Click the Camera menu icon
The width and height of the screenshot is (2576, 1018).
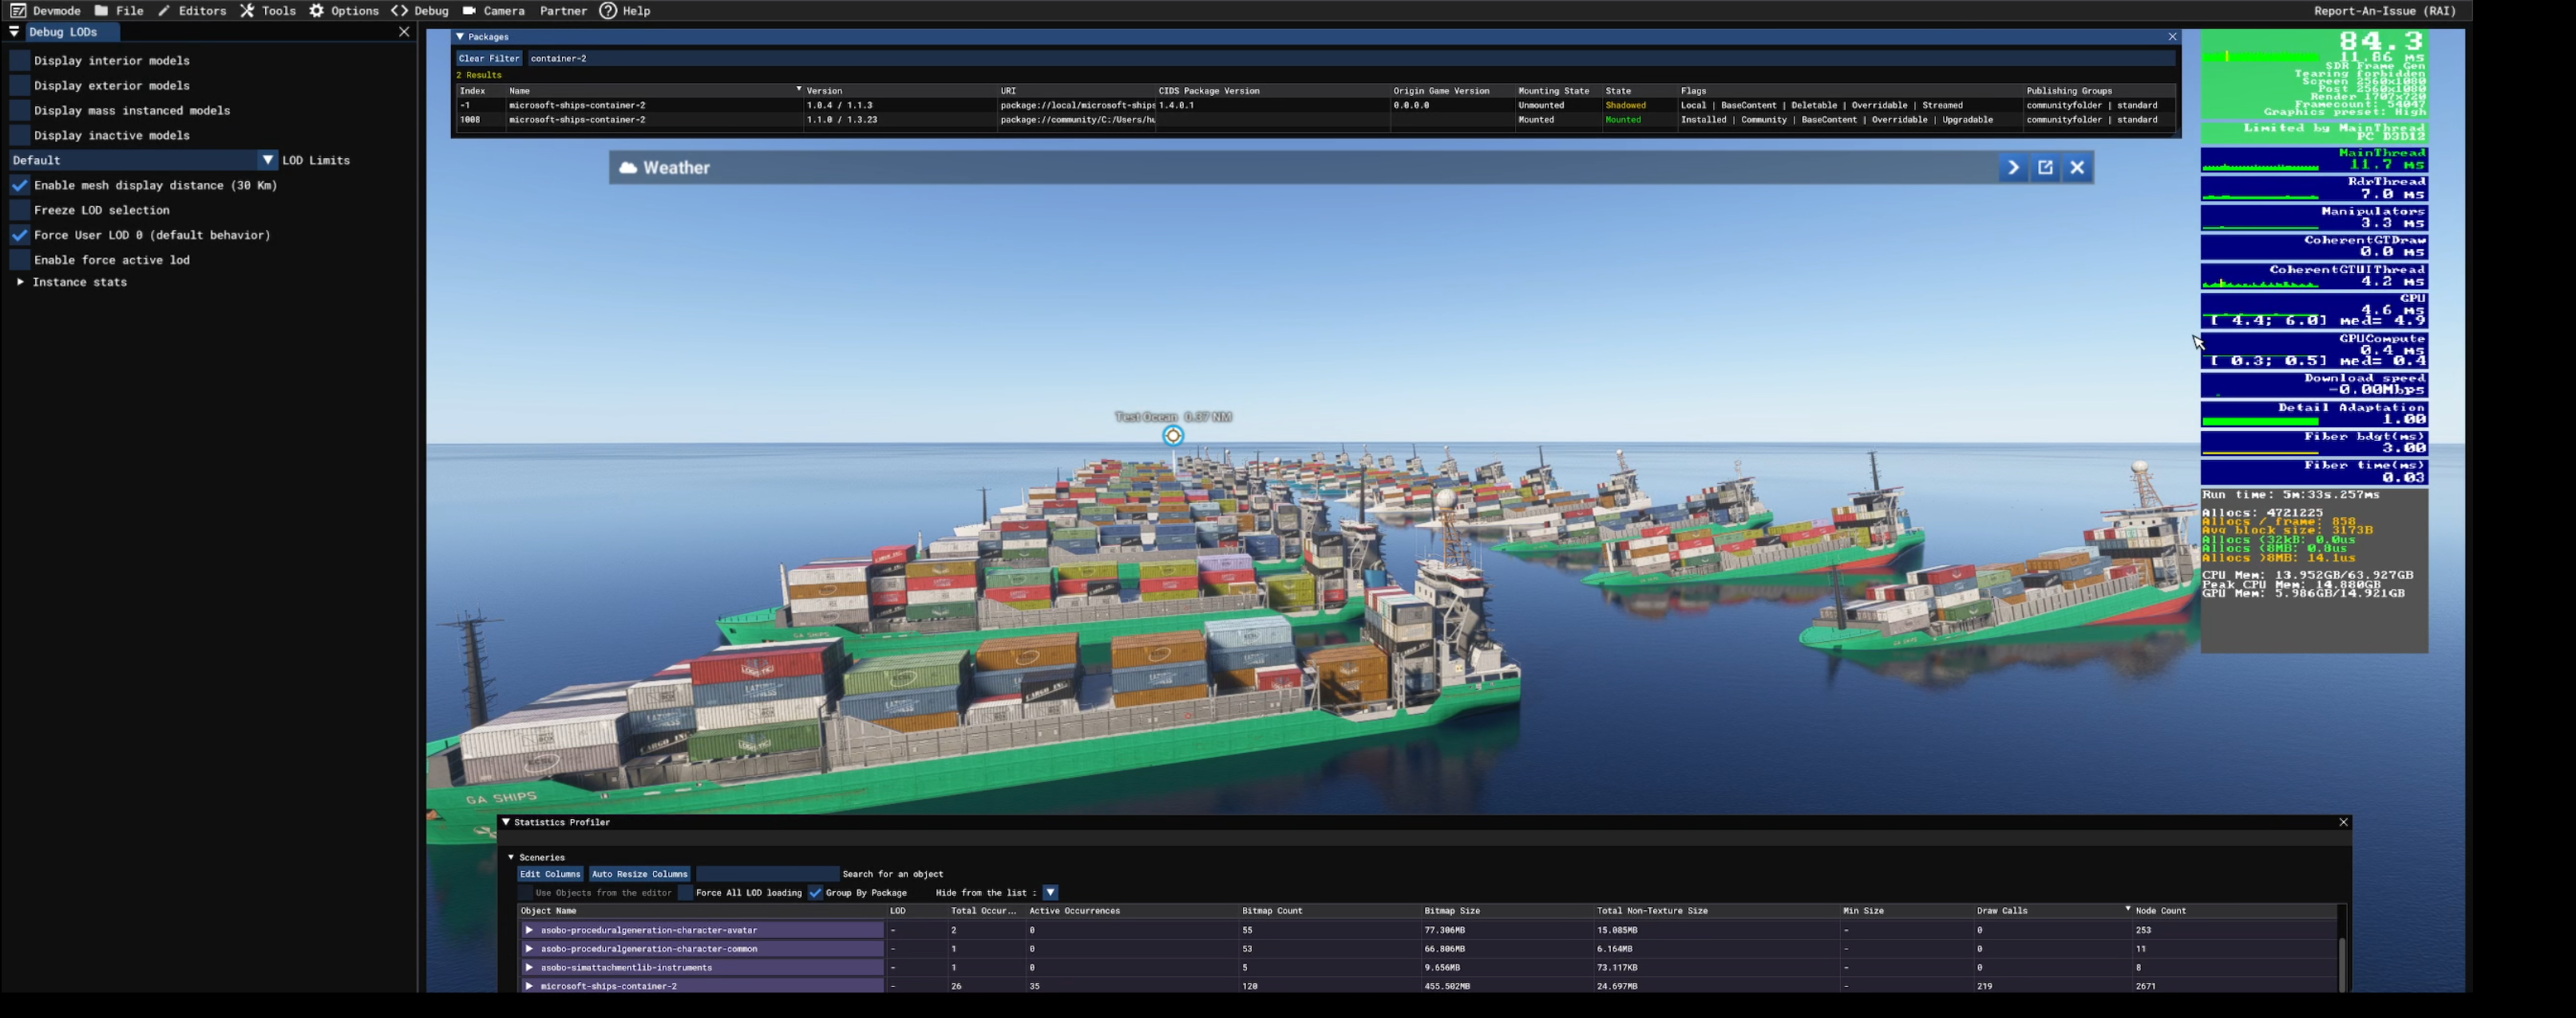click(x=469, y=11)
